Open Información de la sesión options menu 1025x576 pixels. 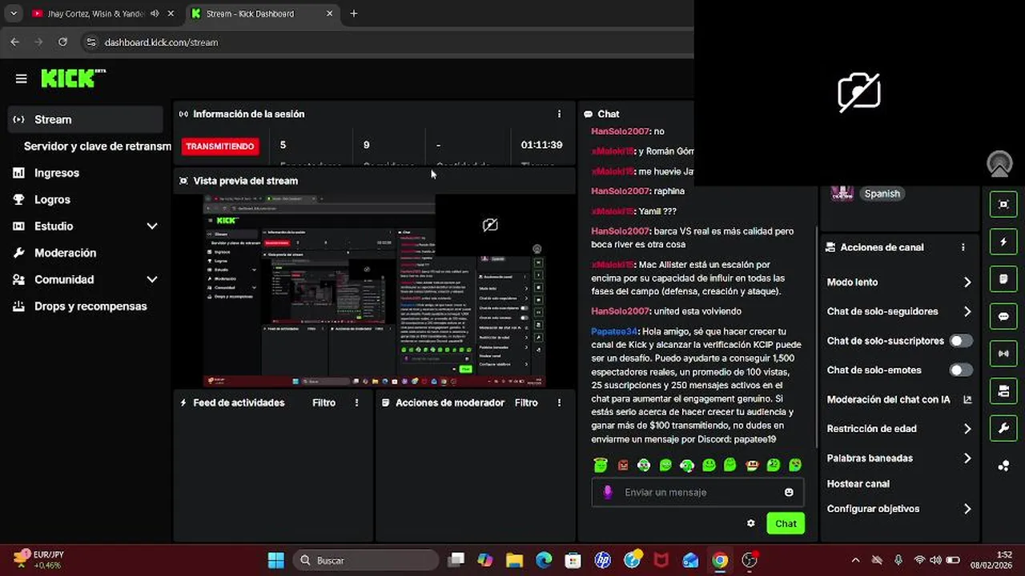click(559, 114)
